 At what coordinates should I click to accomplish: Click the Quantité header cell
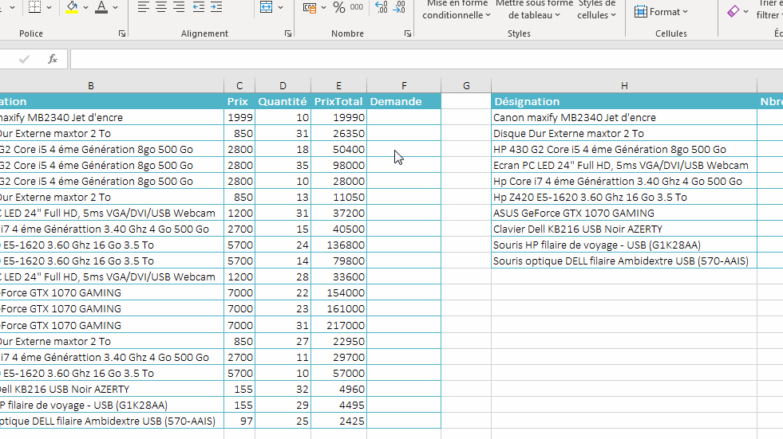(x=283, y=101)
